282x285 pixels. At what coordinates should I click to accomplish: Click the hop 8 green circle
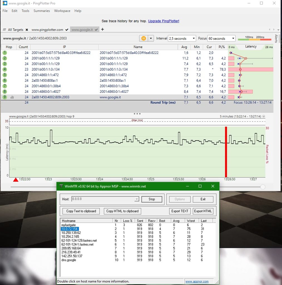[5, 91]
